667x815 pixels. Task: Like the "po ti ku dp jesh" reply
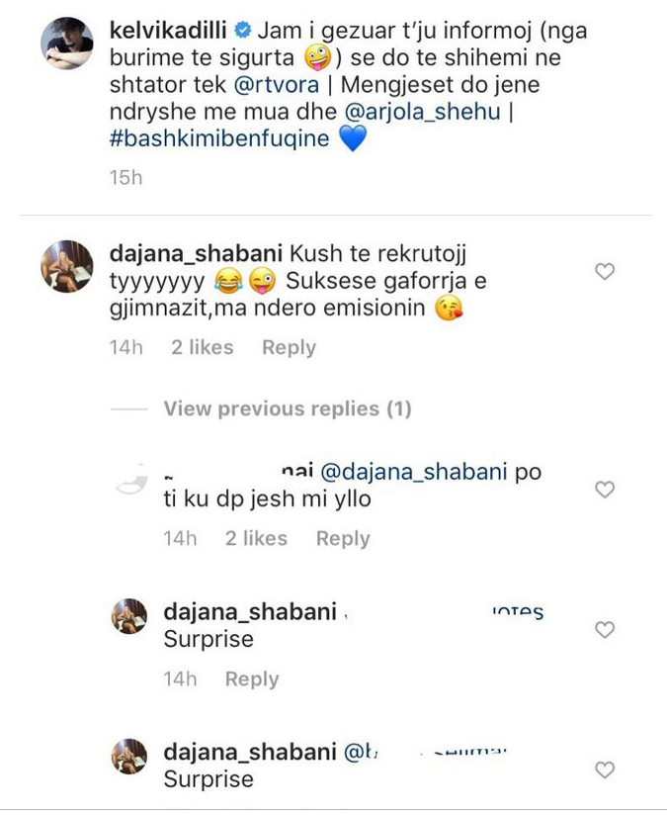pos(605,489)
